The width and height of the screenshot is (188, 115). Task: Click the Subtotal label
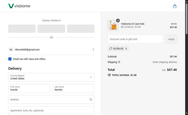(112, 57)
